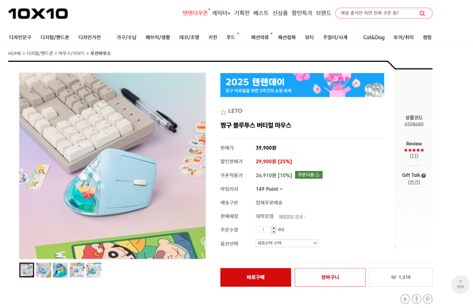
Task: Share the product via the Twitter icon
Action: [405, 299]
